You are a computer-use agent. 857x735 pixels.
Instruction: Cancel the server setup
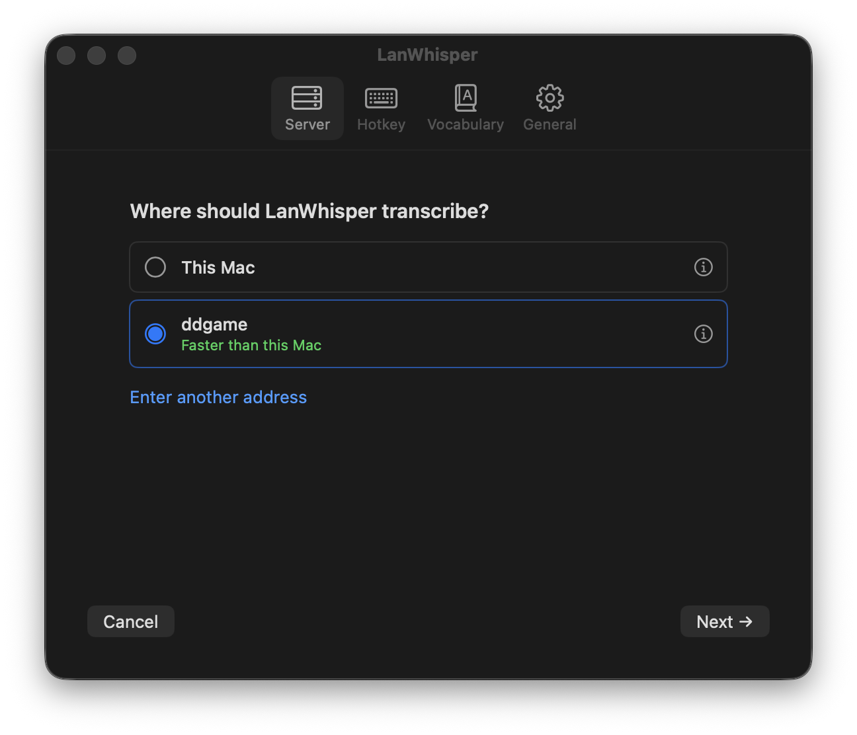point(131,621)
